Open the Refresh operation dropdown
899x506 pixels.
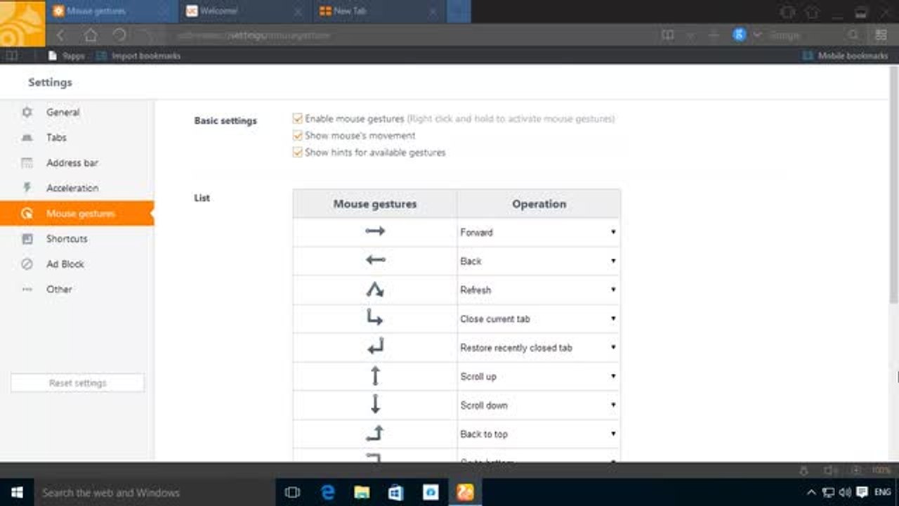539,290
